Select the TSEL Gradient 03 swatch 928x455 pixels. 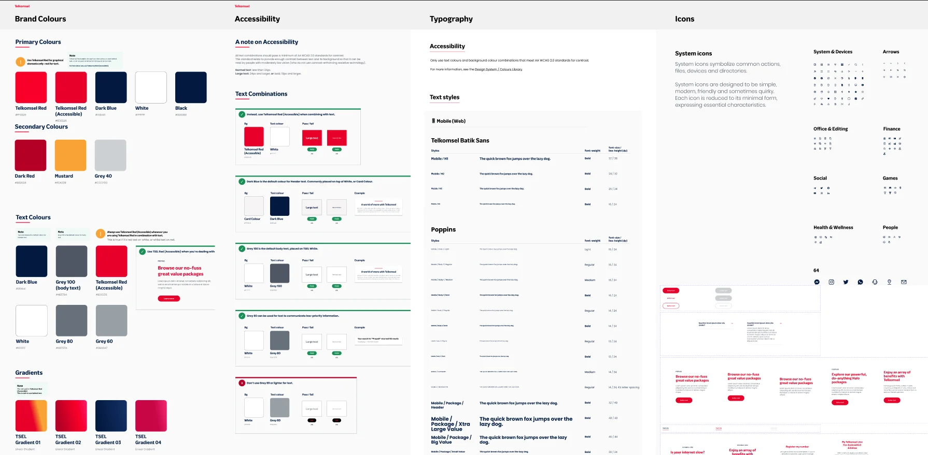click(x=111, y=416)
